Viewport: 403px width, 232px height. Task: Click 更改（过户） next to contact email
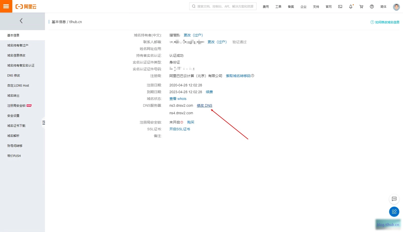tap(217, 42)
